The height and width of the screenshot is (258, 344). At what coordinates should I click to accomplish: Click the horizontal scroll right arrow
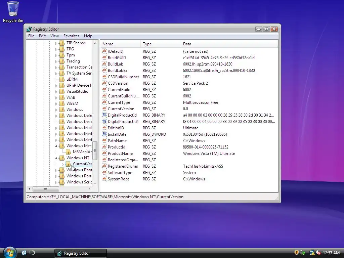[89, 189]
